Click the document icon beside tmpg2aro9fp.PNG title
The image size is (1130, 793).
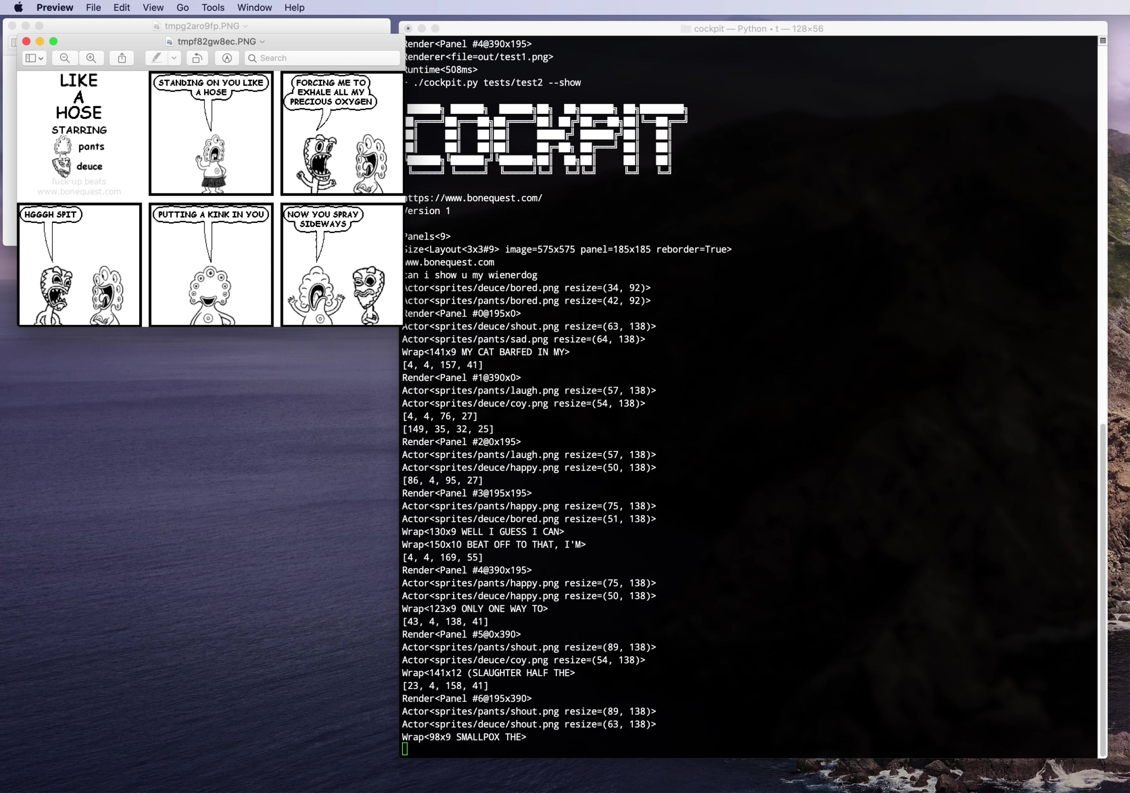coord(156,26)
